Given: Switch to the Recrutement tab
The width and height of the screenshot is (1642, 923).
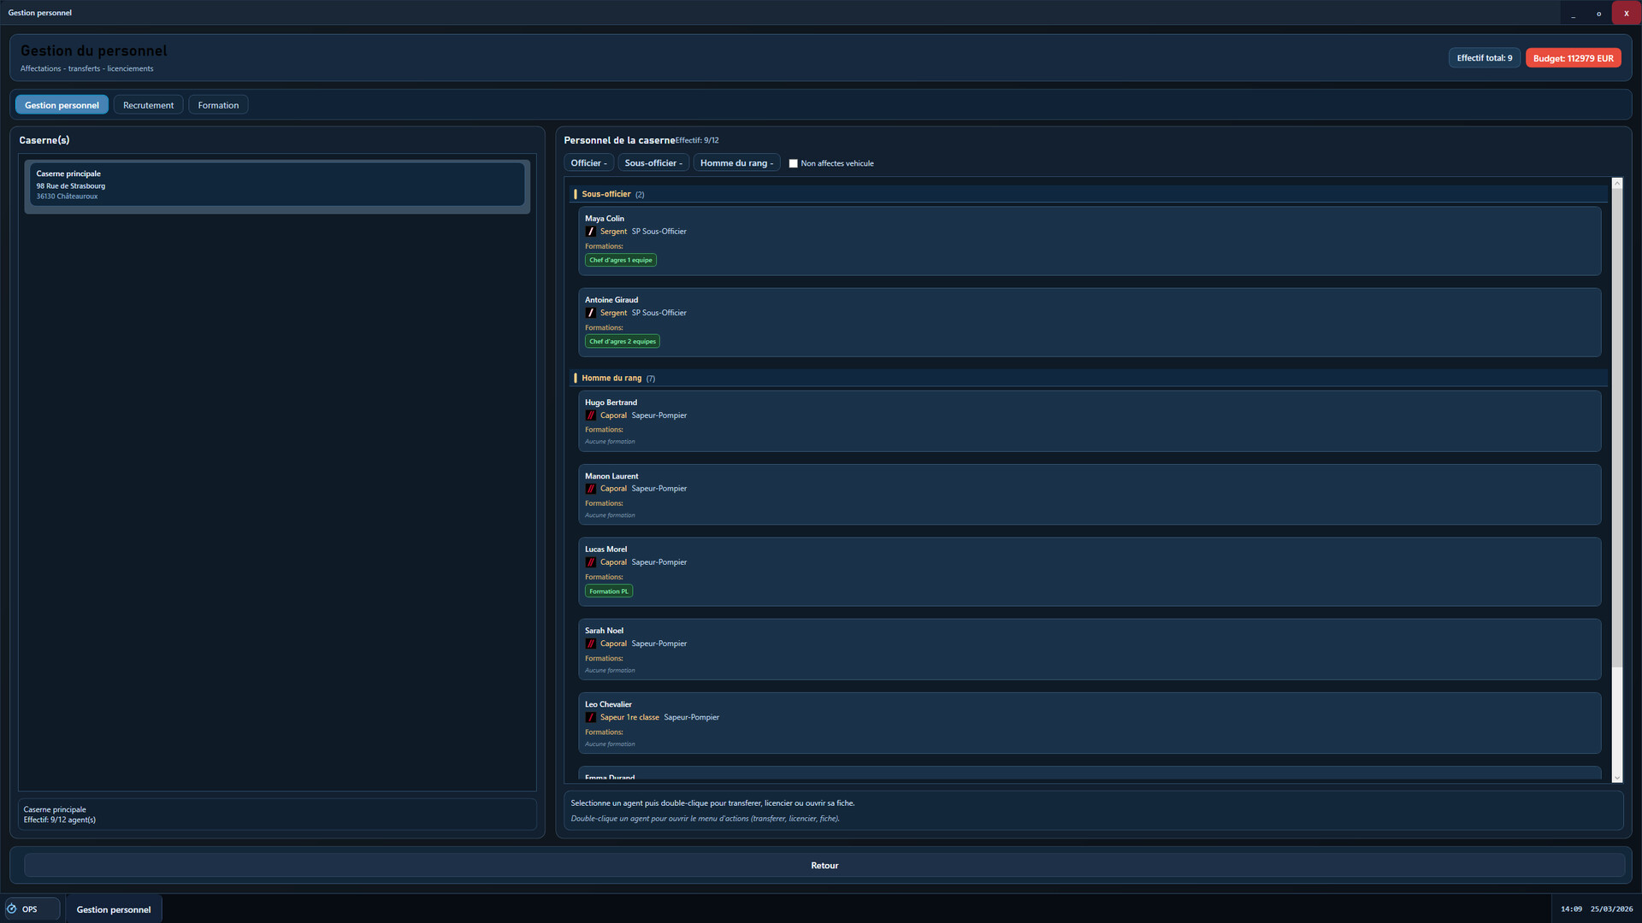Looking at the screenshot, I should (x=148, y=105).
